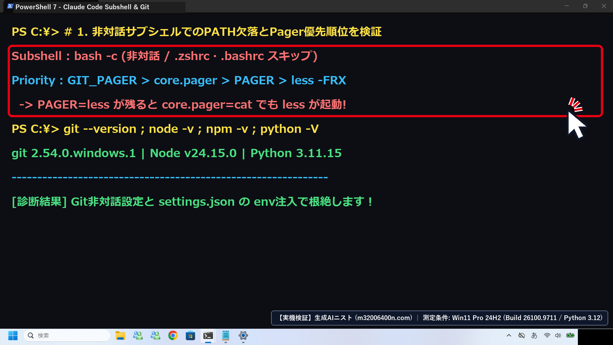The image size is (613, 345).
Task: Open the first people-group taskbar icon
Action: point(138,335)
